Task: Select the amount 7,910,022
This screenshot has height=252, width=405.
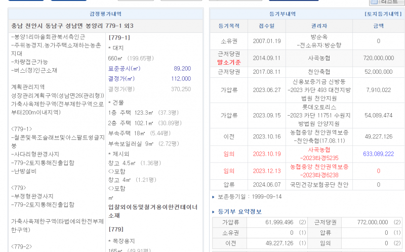Action: pyautogui.click(x=378, y=90)
